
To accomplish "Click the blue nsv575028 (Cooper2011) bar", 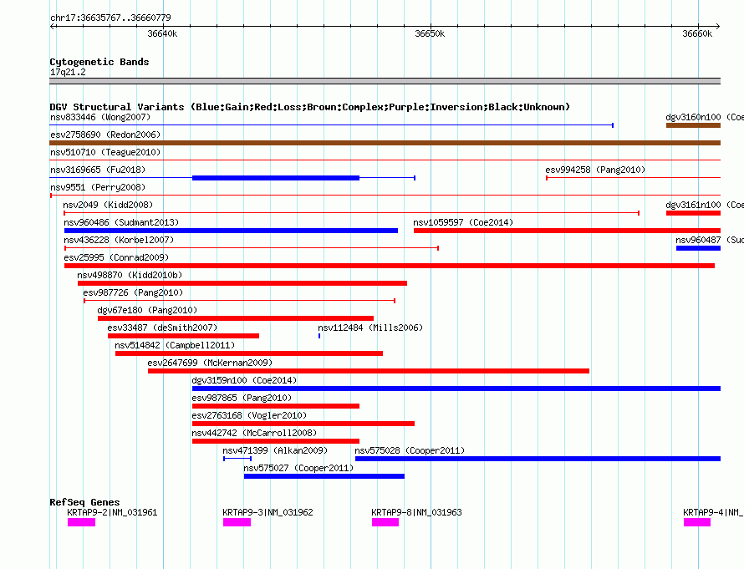I will 538,459.
